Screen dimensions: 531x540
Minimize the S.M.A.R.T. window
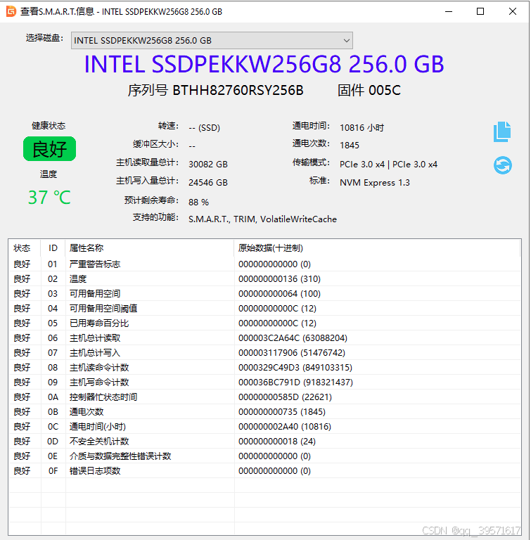coord(448,11)
